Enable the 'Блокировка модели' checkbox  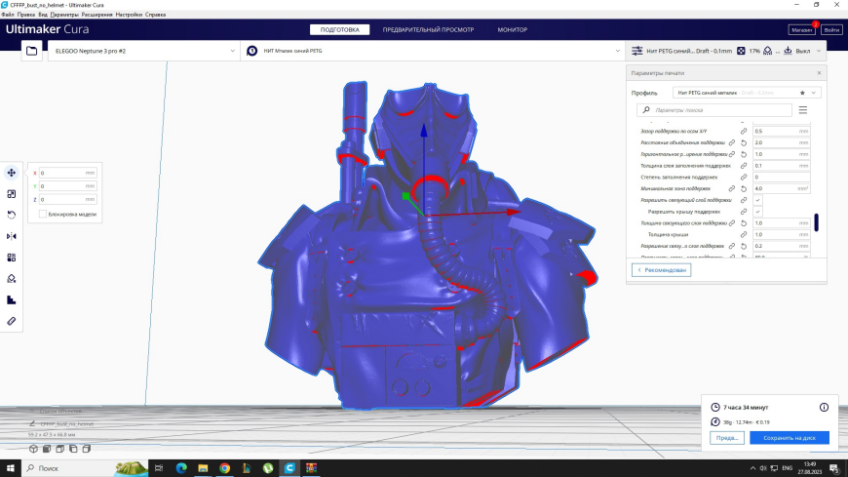click(x=43, y=215)
